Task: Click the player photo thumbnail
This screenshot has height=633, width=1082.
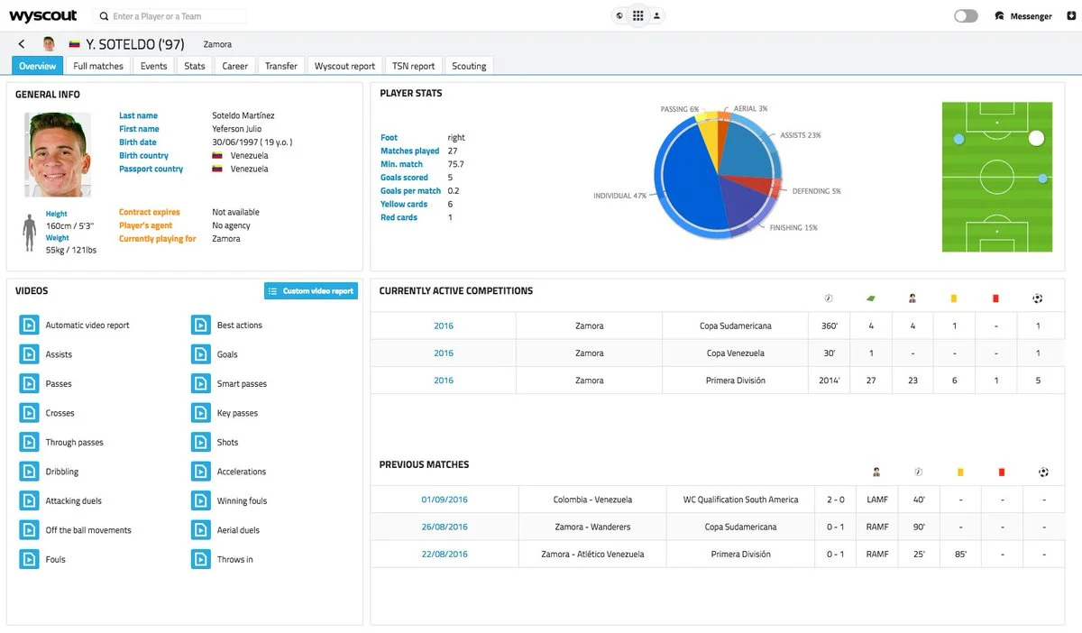Action: pos(58,154)
